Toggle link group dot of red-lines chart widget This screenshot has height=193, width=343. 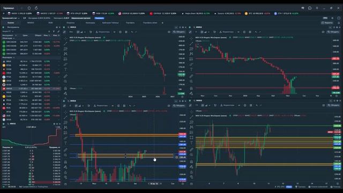click(x=190, y=27)
